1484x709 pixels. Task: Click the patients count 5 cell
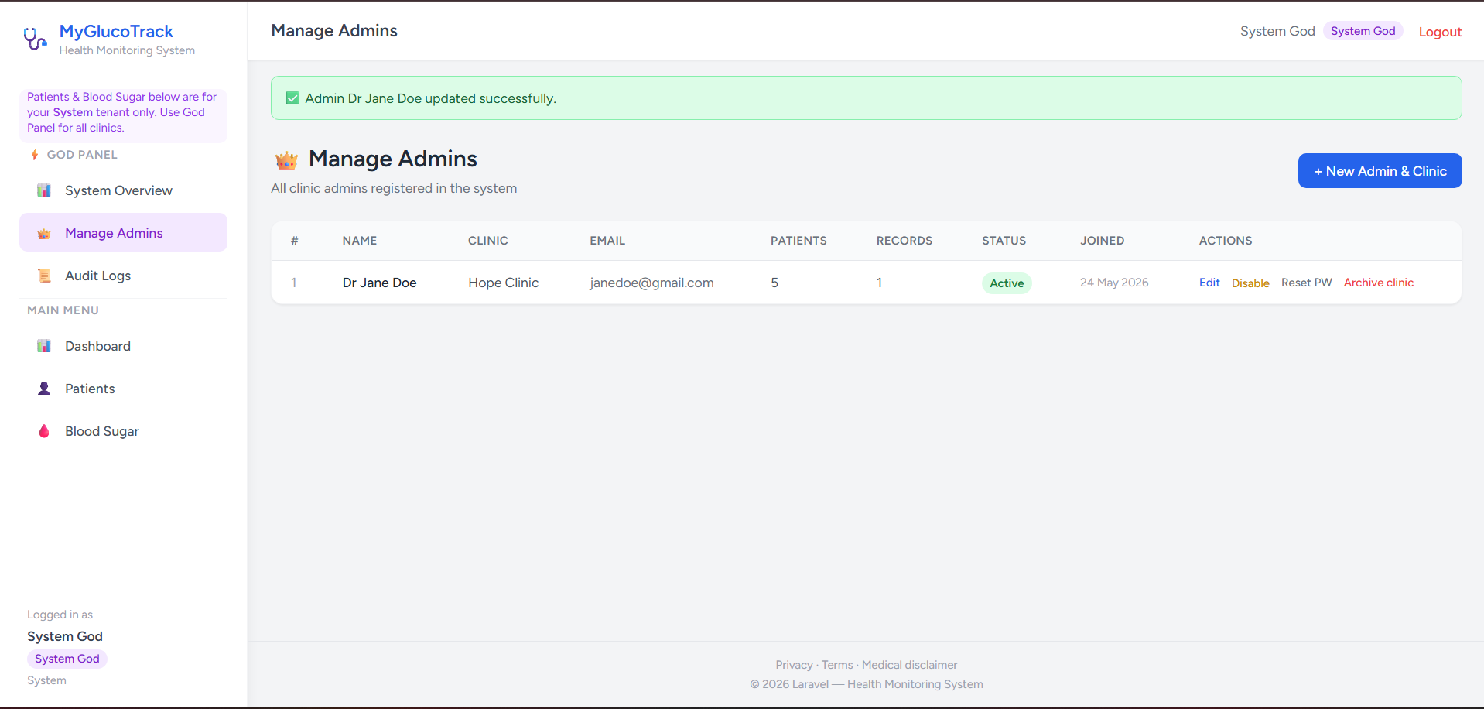point(774,283)
